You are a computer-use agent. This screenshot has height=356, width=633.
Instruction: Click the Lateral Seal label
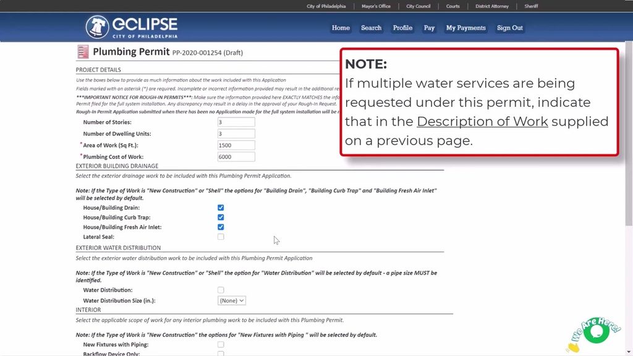click(98, 237)
